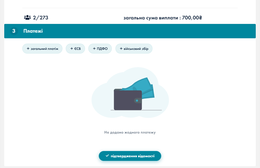Screen dimensions: 260x168
Task: Click the 700,00₴ total amount
Action: [x=192, y=18]
